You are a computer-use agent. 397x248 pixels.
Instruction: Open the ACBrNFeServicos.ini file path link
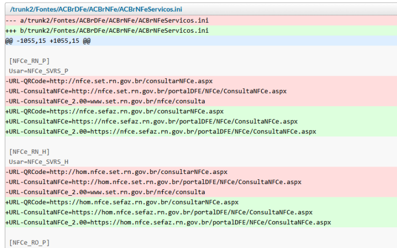pos(96,10)
